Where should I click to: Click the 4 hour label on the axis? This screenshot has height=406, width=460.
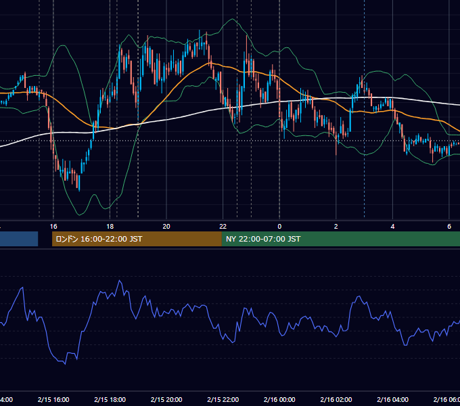392,226
